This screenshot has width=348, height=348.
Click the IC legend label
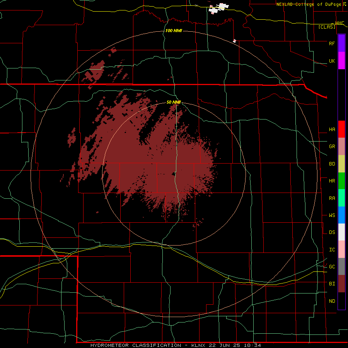(332, 250)
